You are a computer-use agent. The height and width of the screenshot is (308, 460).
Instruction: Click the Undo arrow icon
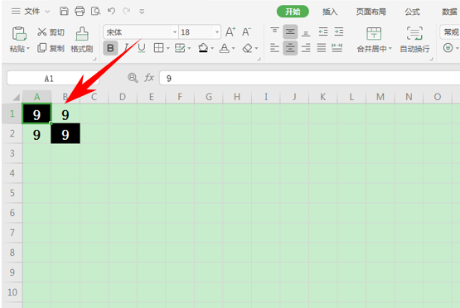(111, 12)
